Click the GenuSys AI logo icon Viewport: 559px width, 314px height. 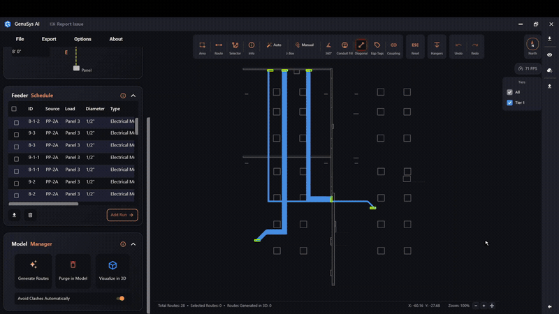point(8,24)
